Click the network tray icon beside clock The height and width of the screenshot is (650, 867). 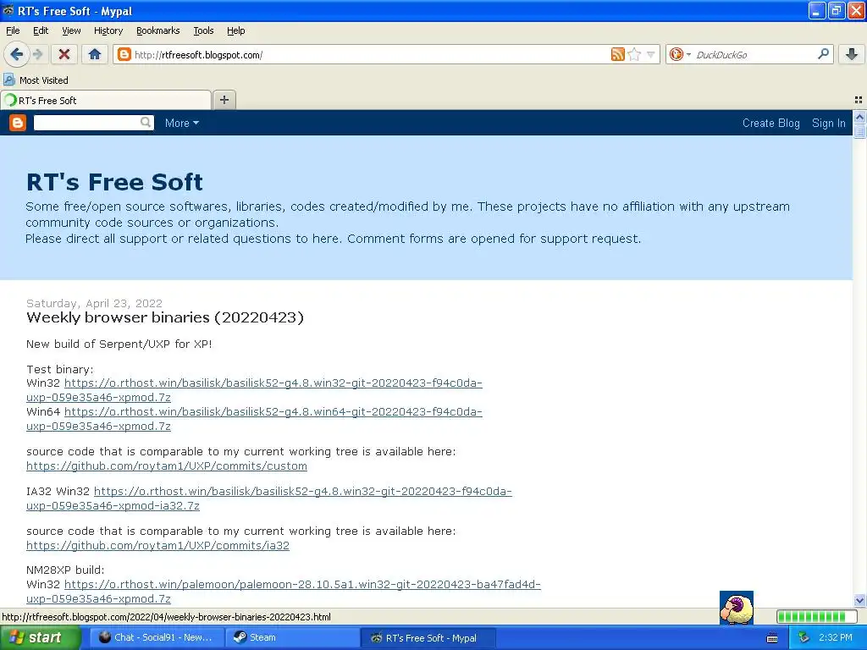click(804, 637)
